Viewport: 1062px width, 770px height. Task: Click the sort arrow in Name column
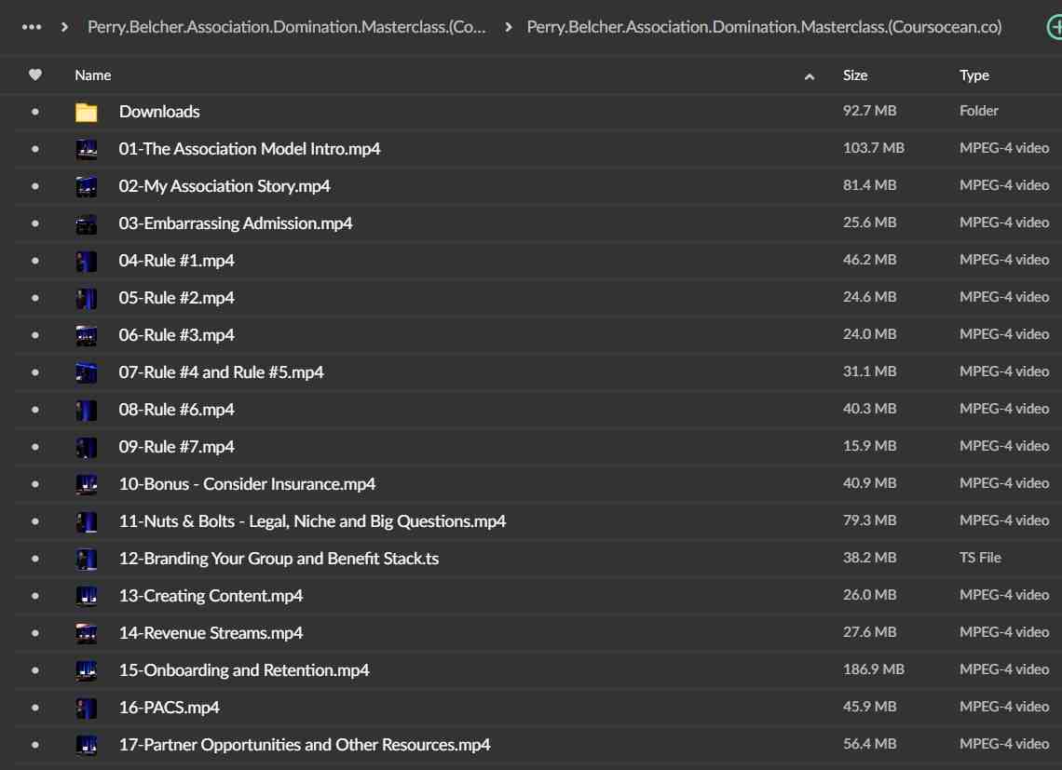pos(809,76)
